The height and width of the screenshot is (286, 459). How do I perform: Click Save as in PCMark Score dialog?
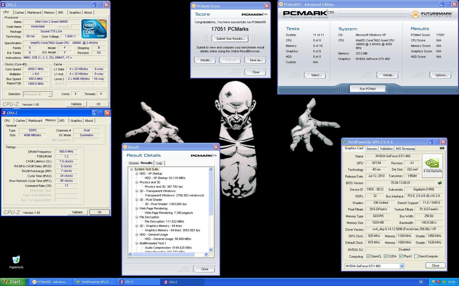click(256, 60)
